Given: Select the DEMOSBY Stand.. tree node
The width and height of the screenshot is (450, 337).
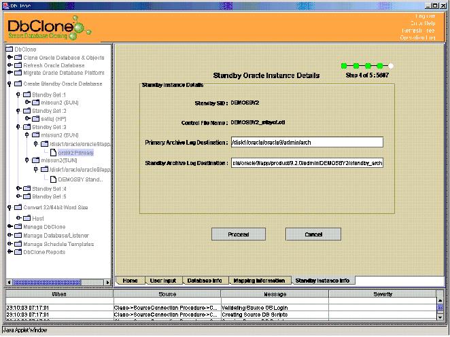Looking at the screenshot, I should 80,179.
